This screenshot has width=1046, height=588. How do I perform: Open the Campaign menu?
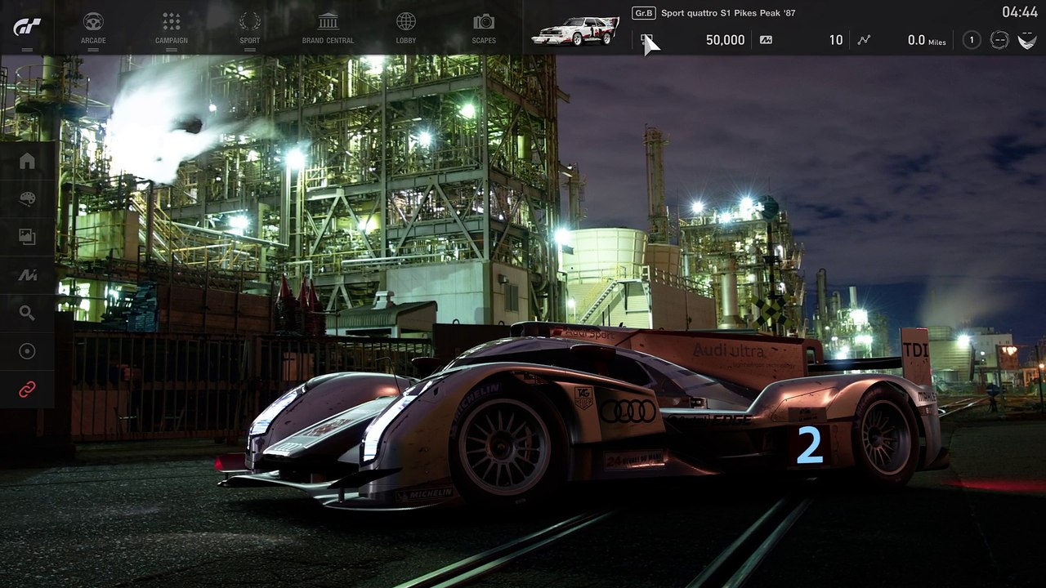click(172, 27)
